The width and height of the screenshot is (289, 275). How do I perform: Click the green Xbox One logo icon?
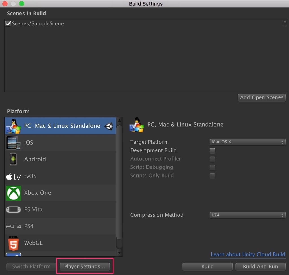coord(14,193)
